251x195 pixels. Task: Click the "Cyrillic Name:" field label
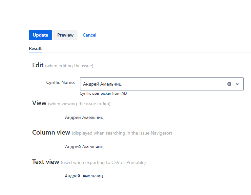point(60,82)
